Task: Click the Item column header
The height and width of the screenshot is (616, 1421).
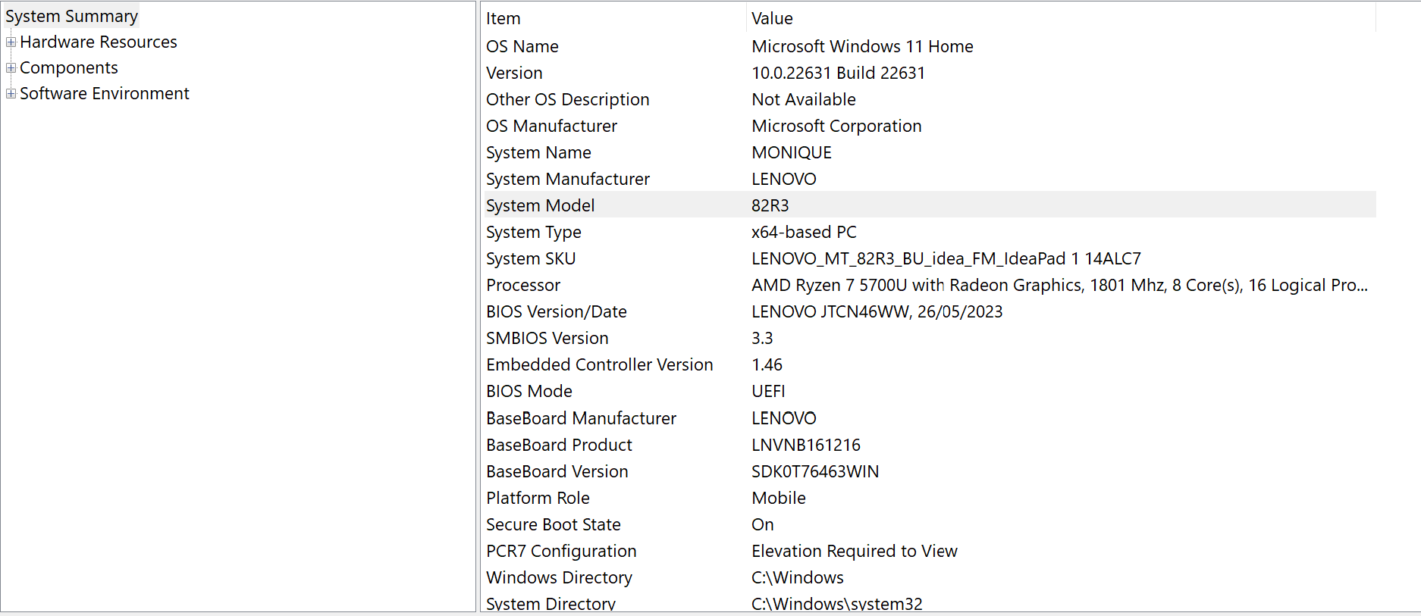Action: [x=503, y=18]
